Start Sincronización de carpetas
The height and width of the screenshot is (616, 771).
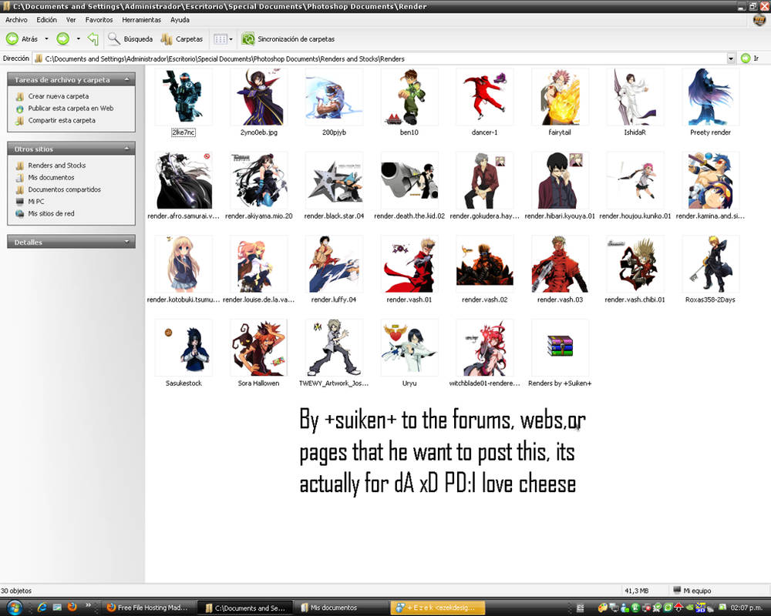(x=292, y=38)
